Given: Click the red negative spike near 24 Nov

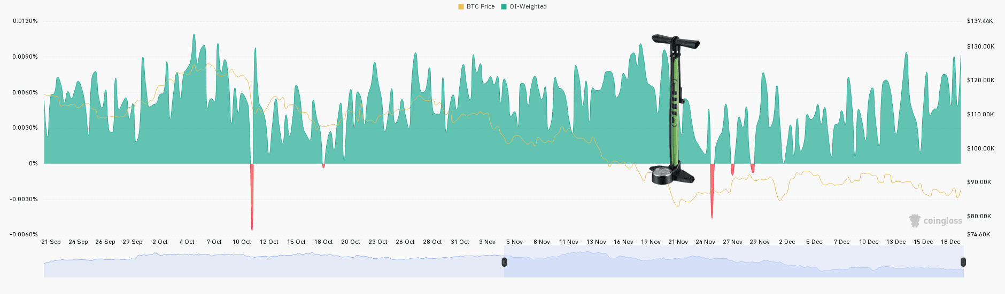Looking at the screenshot, I should click(712, 190).
